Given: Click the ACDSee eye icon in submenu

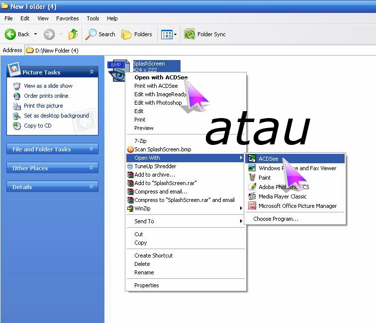Looking at the screenshot, I should pyautogui.click(x=252, y=159).
